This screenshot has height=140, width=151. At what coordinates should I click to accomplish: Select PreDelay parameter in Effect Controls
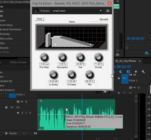5,34
